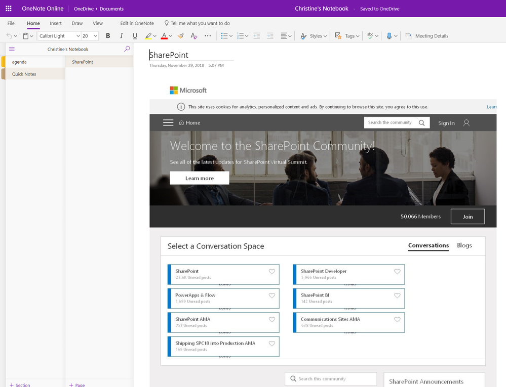This screenshot has width=506, height=387.
Task: Favorite the SharePoint AMA heart icon
Action: point(272,320)
